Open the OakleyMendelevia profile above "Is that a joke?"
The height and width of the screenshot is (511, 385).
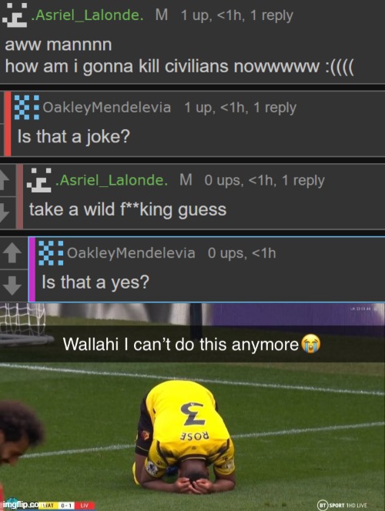point(106,108)
